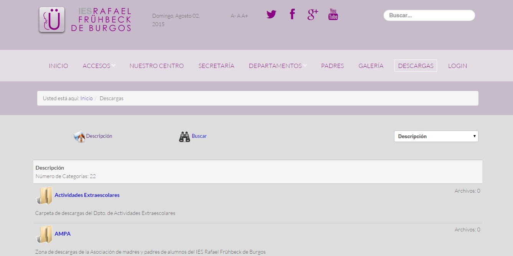Click the school logo emblem

(x=52, y=20)
